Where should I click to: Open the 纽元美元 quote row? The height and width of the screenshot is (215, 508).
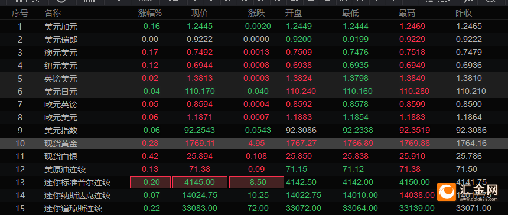click(254, 66)
